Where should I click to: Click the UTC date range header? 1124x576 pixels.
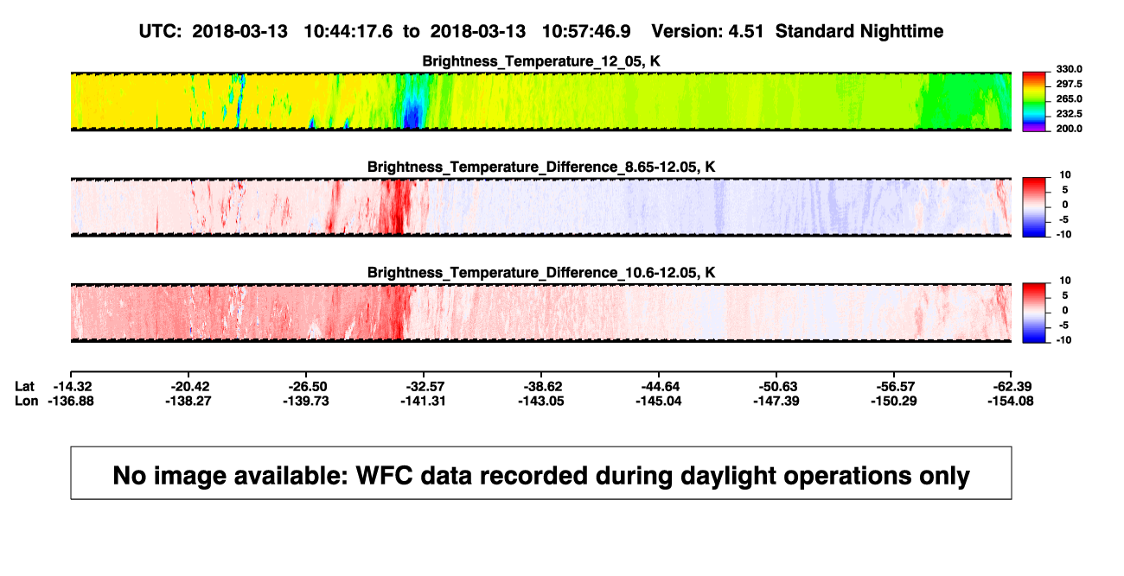click(x=385, y=31)
